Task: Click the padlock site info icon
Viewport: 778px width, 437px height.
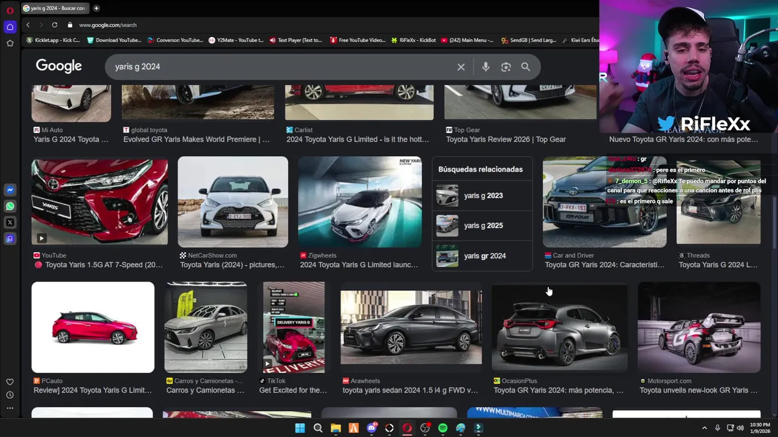Action: (70, 25)
